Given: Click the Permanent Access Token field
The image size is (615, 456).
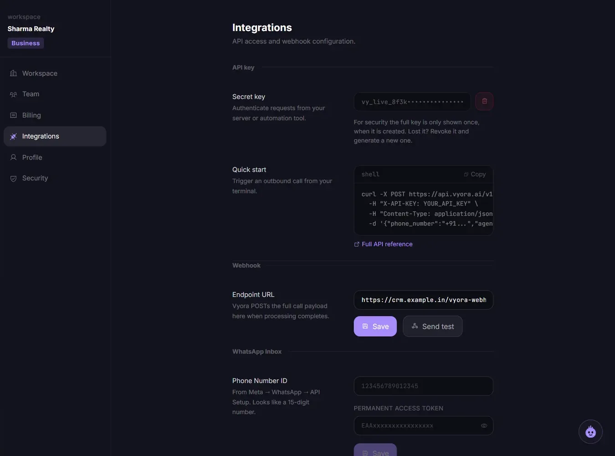Looking at the screenshot, I should (x=423, y=426).
